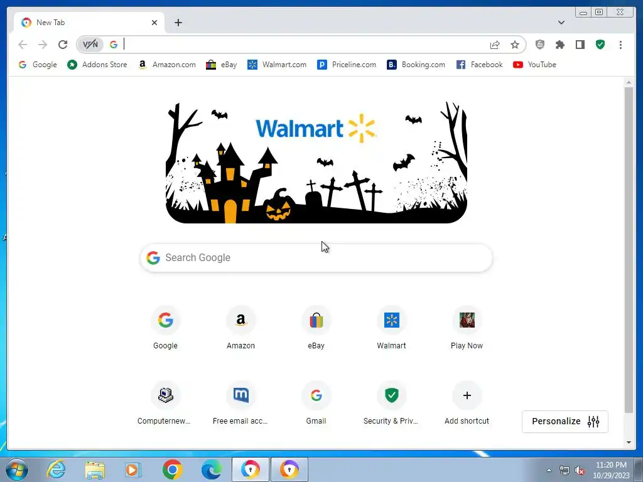Open the Extensions puzzle icon
The image size is (643, 482).
click(559, 45)
